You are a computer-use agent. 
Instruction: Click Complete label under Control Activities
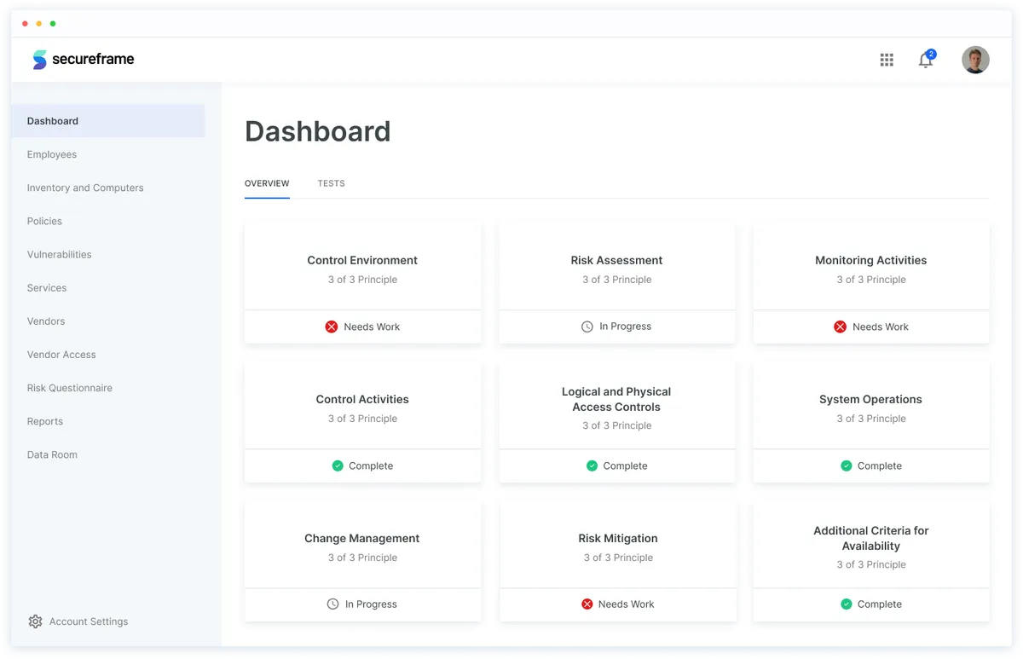[371, 465]
